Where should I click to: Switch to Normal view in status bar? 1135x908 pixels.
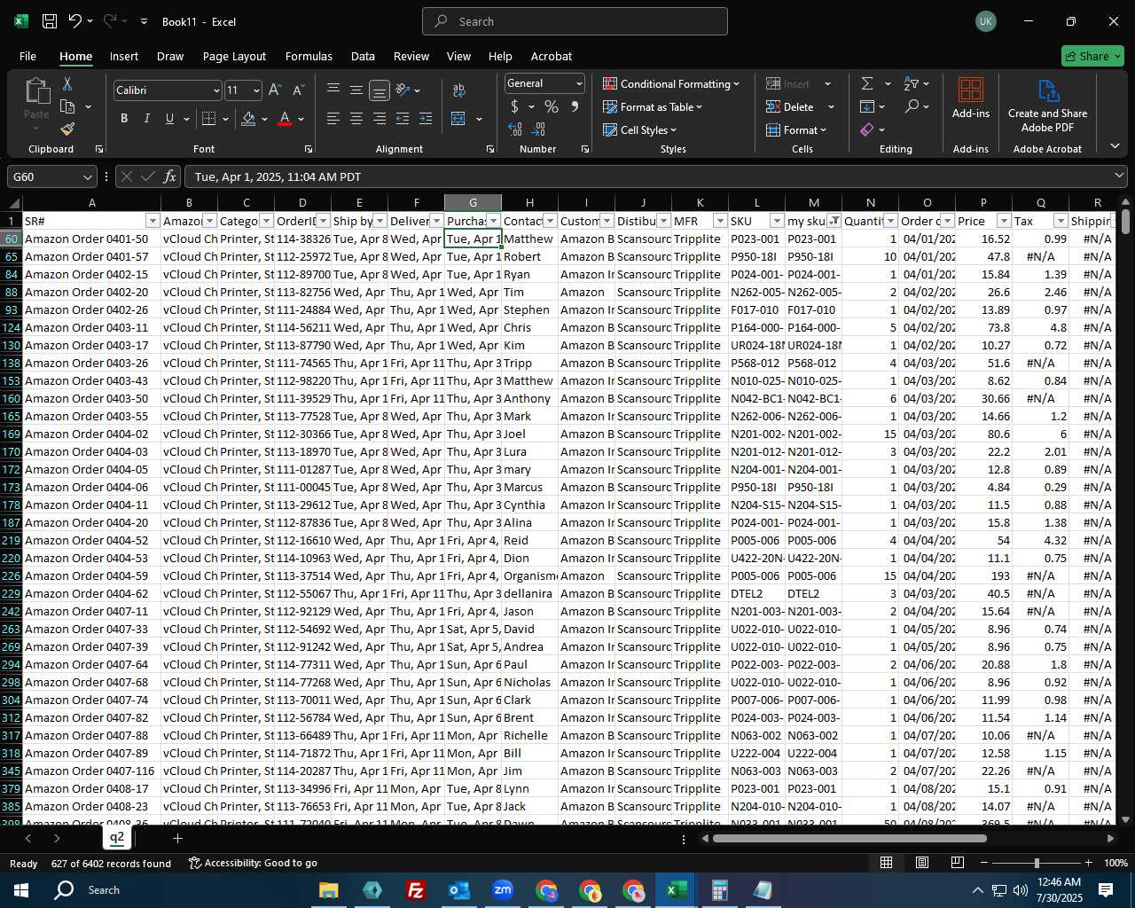click(886, 863)
